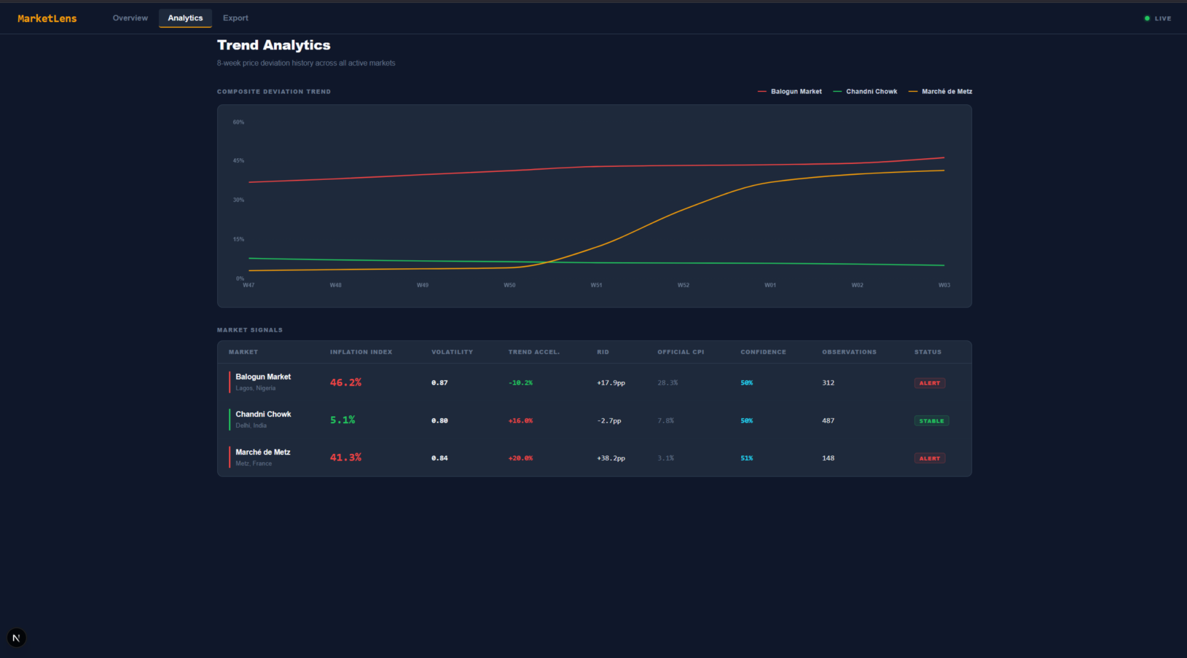Screen dimensions: 1187x658
Task: Click the Next.js dev tools icon
Action: click(x=16, y=638)
